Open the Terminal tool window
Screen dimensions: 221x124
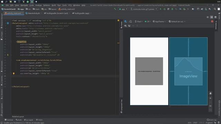(9, 120)
